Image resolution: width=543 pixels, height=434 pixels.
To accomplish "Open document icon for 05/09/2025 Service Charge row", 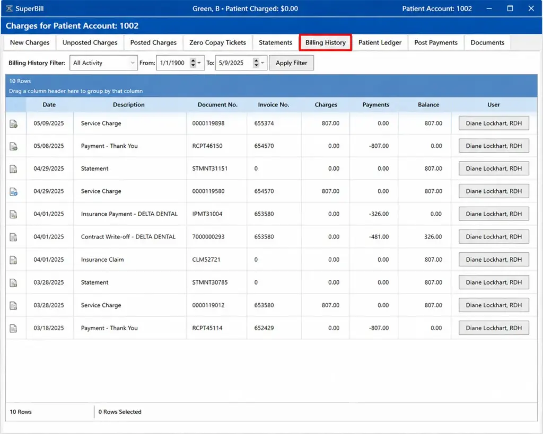I will coord(13,123).
